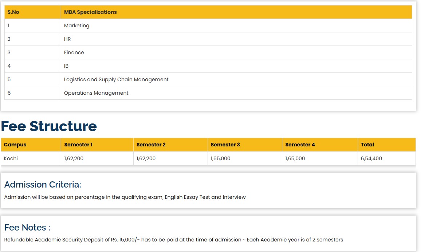The height and width of the screenshot is (252, 421).
Task: Click the Campus column header
Action: (x=15, y=145)
